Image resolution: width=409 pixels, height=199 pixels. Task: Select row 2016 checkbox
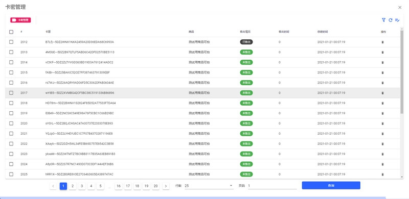coord(11,83)
